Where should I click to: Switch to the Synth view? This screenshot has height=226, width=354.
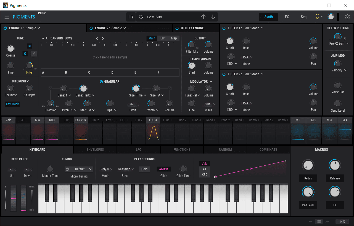click(268, 17)
